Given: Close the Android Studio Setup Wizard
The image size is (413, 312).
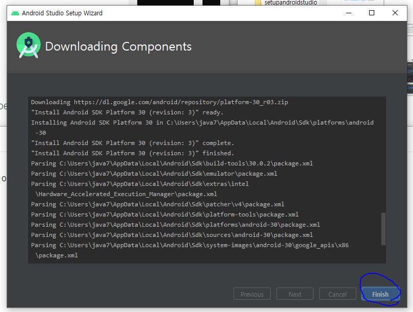Looking at the screenshot, I should [395, 13].
